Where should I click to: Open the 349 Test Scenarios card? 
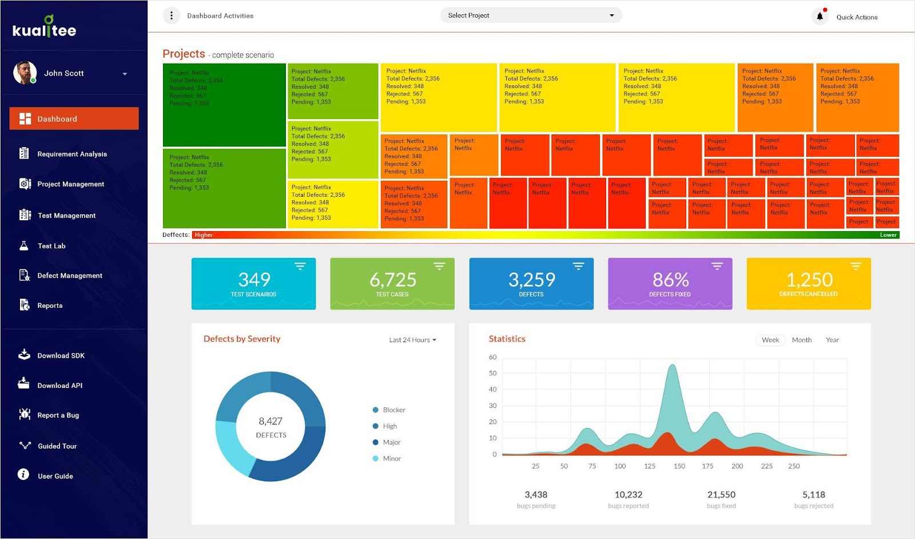tap(253, 284)
